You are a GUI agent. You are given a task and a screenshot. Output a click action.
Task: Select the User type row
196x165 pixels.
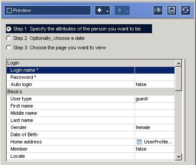(91, 99)
